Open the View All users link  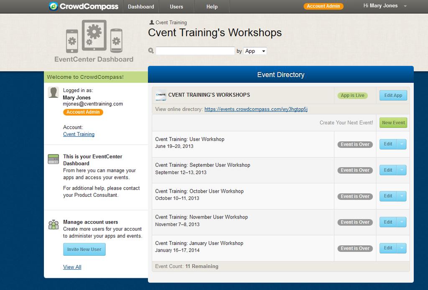click(72, 267)
